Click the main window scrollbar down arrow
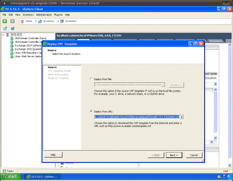This screenshot has height=181, width=233. 230,165
